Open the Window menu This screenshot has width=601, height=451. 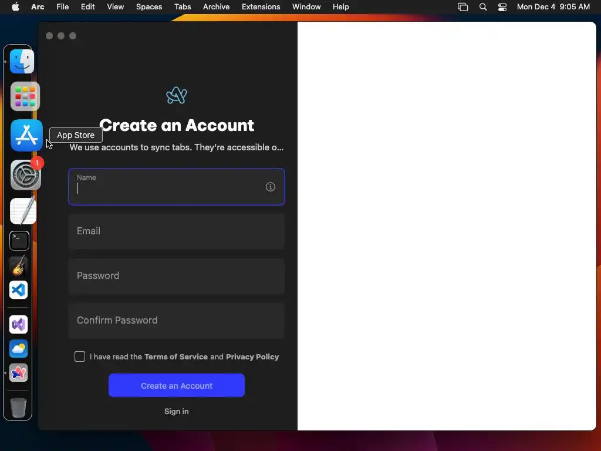coord(306,7)
